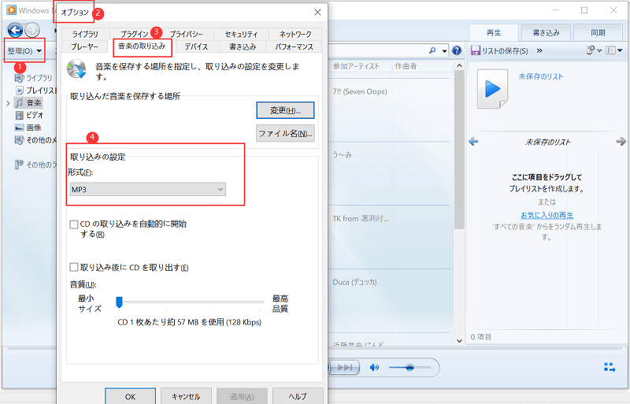This screenshot has height=404, width=630.
Task: Open list options icon in right pane
Action: click(x=594, y=50)
